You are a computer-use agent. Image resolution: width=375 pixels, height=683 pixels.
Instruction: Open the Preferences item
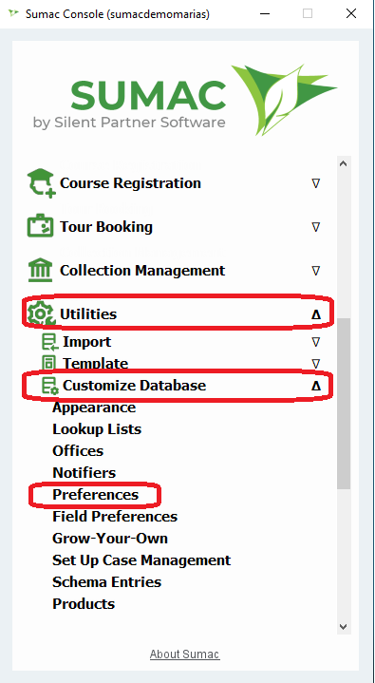tap(95, 495)
